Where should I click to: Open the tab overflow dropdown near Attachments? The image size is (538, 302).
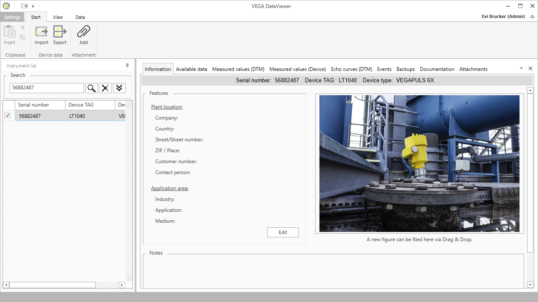tap(521, 68)
